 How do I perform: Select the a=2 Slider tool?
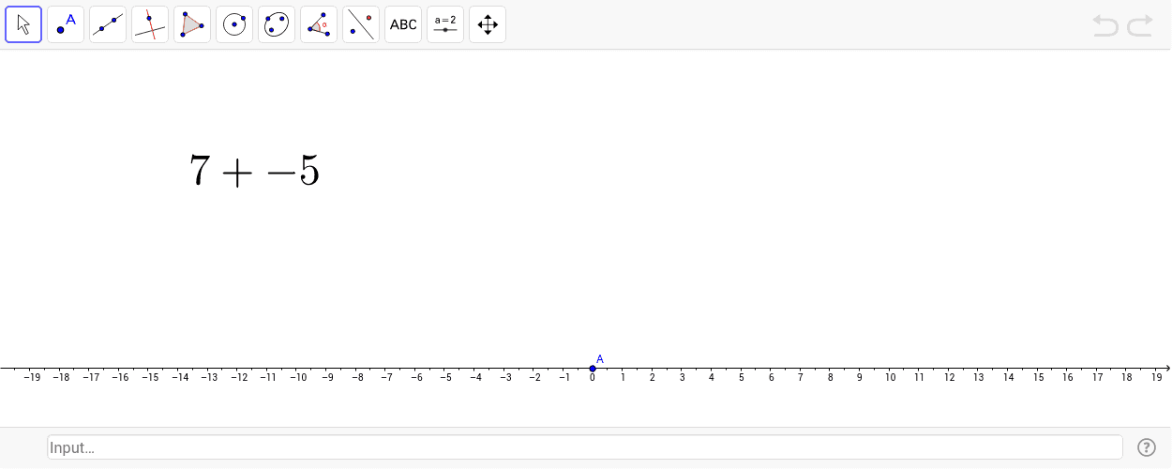click(x=445, y=24)
